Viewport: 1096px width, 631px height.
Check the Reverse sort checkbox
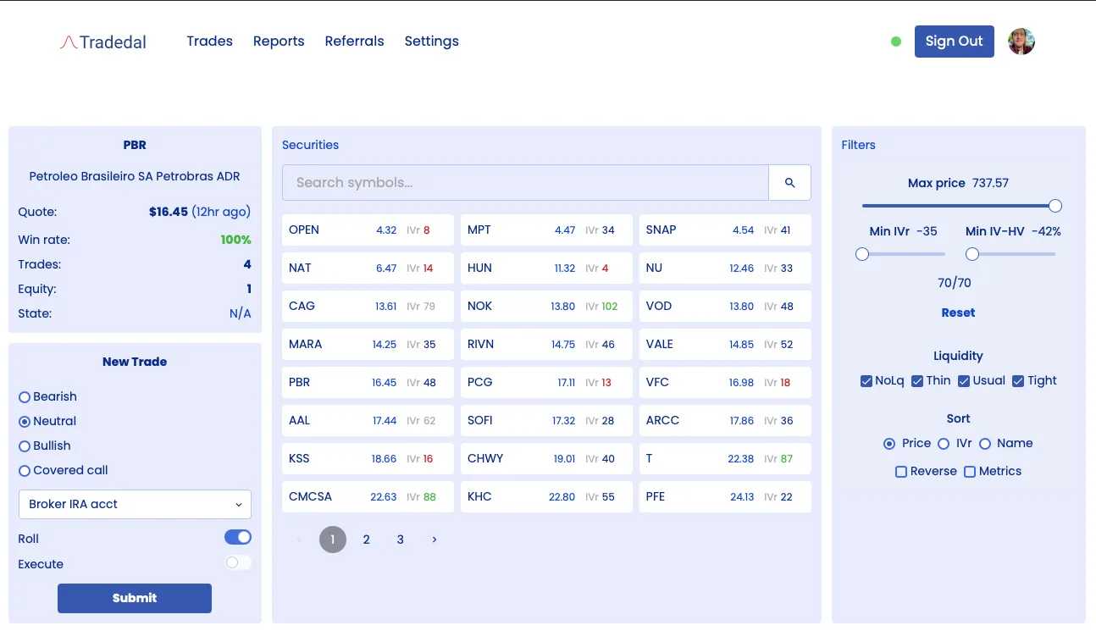(901, 472)
